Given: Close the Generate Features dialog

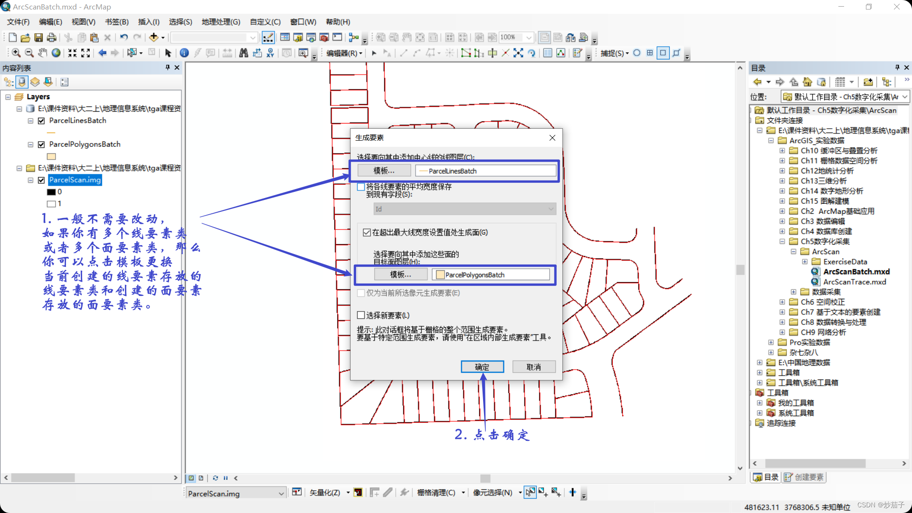Looking at the screenshot, I should [x=552, y=138].
